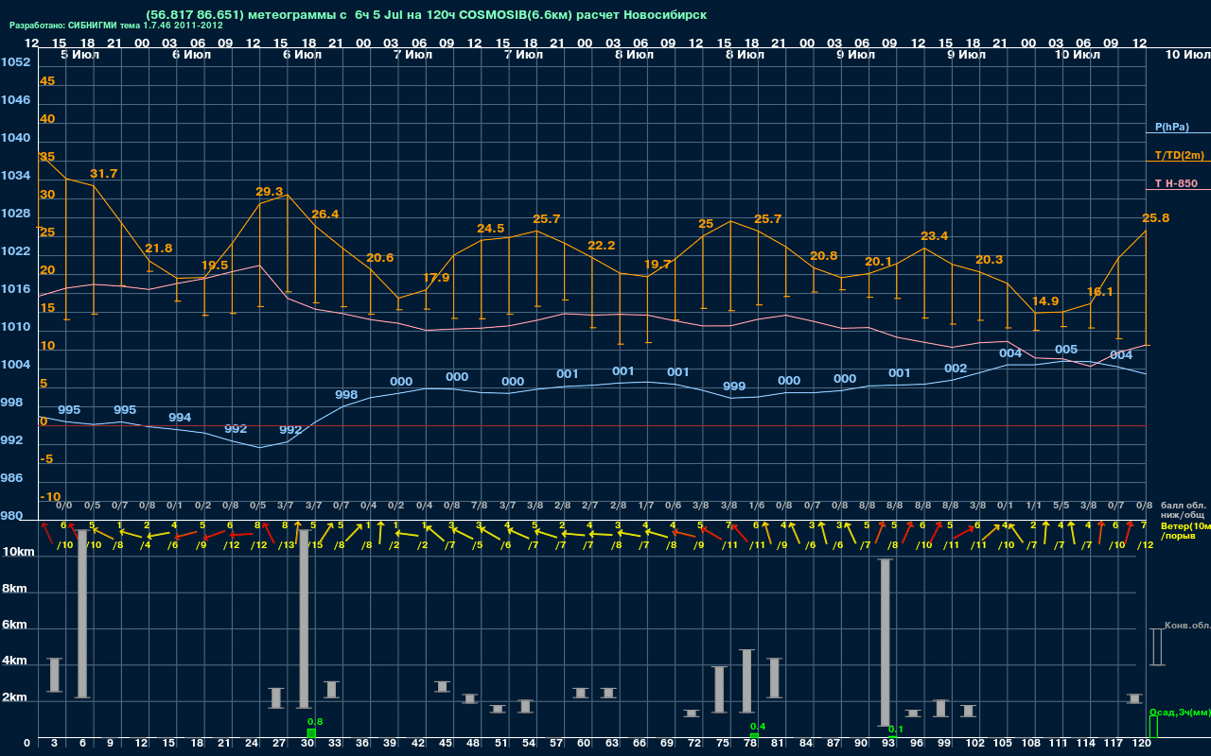Click the 20.8 temperature value
The width and height of the screenshot is (1211, 756).
click(x=824, y=256)
